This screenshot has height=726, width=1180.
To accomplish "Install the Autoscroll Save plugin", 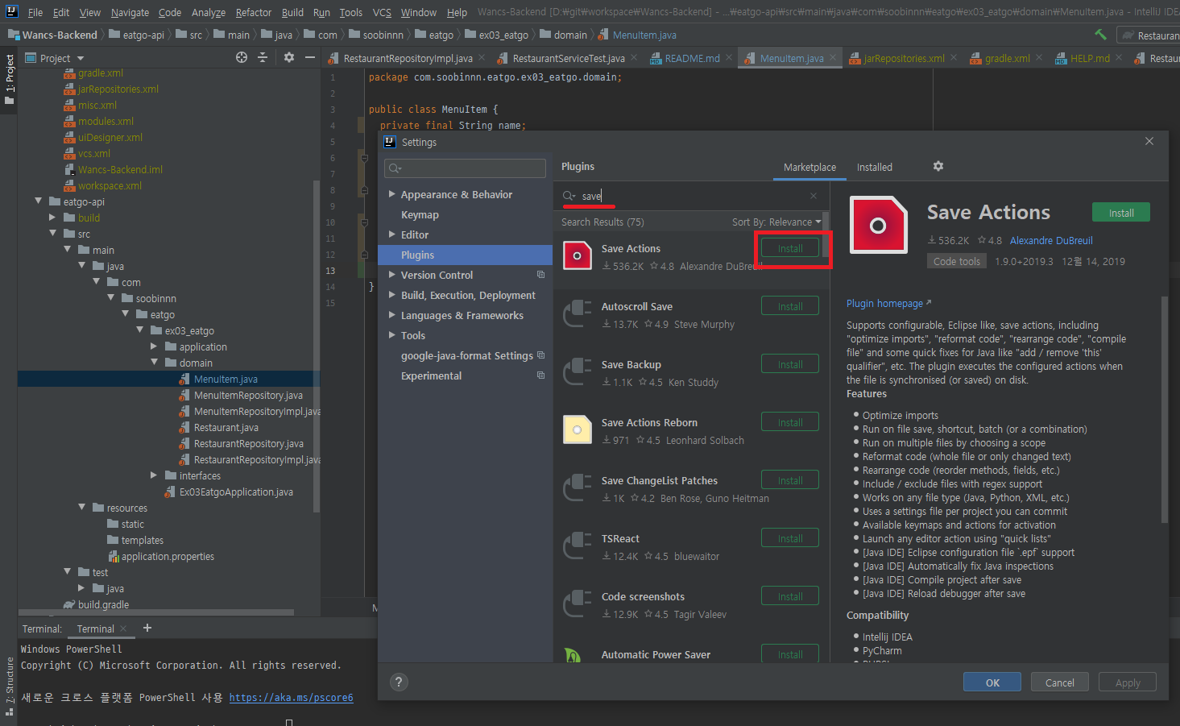I will point(789,306).
